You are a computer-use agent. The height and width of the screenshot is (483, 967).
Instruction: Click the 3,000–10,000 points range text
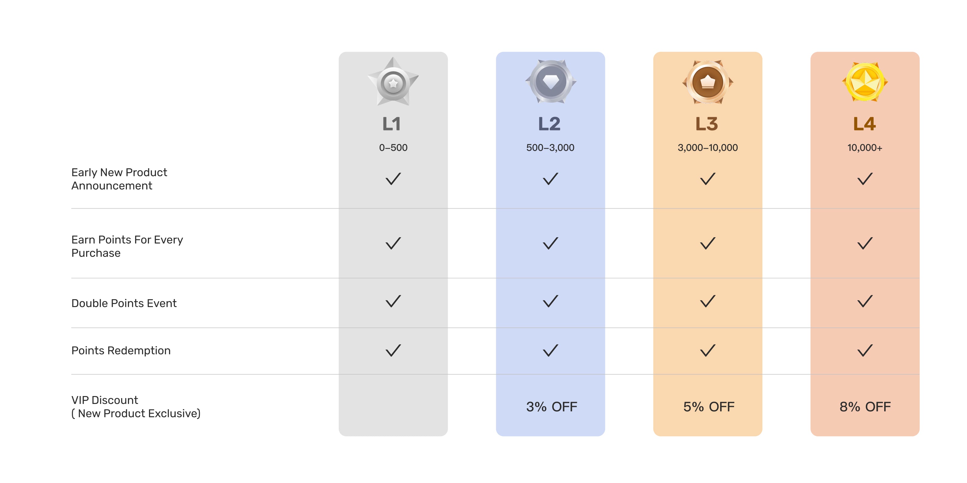(x=708, y=148)
